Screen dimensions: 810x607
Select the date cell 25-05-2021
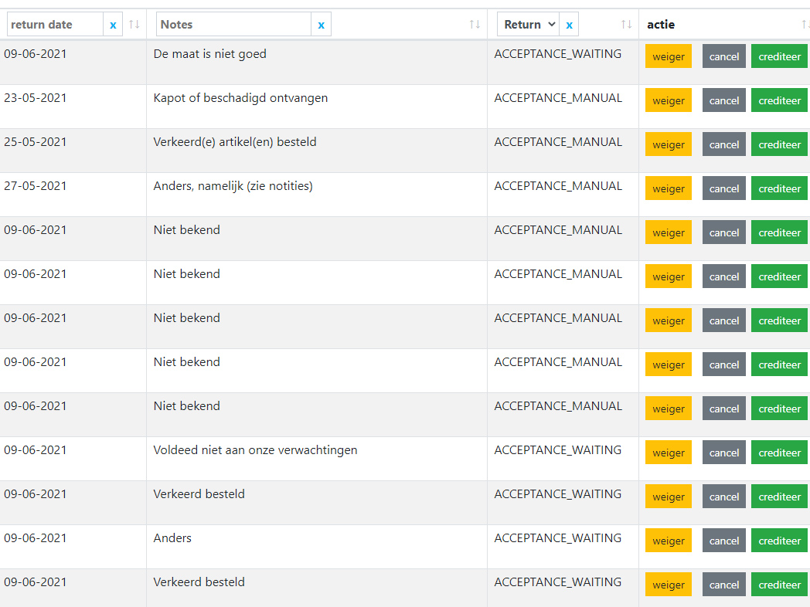click(x=35, y=142)
